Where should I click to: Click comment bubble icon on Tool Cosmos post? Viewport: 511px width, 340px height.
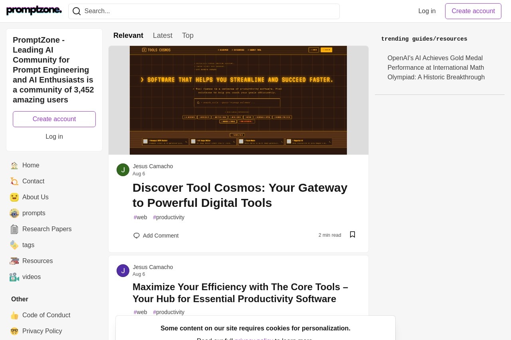137,236
